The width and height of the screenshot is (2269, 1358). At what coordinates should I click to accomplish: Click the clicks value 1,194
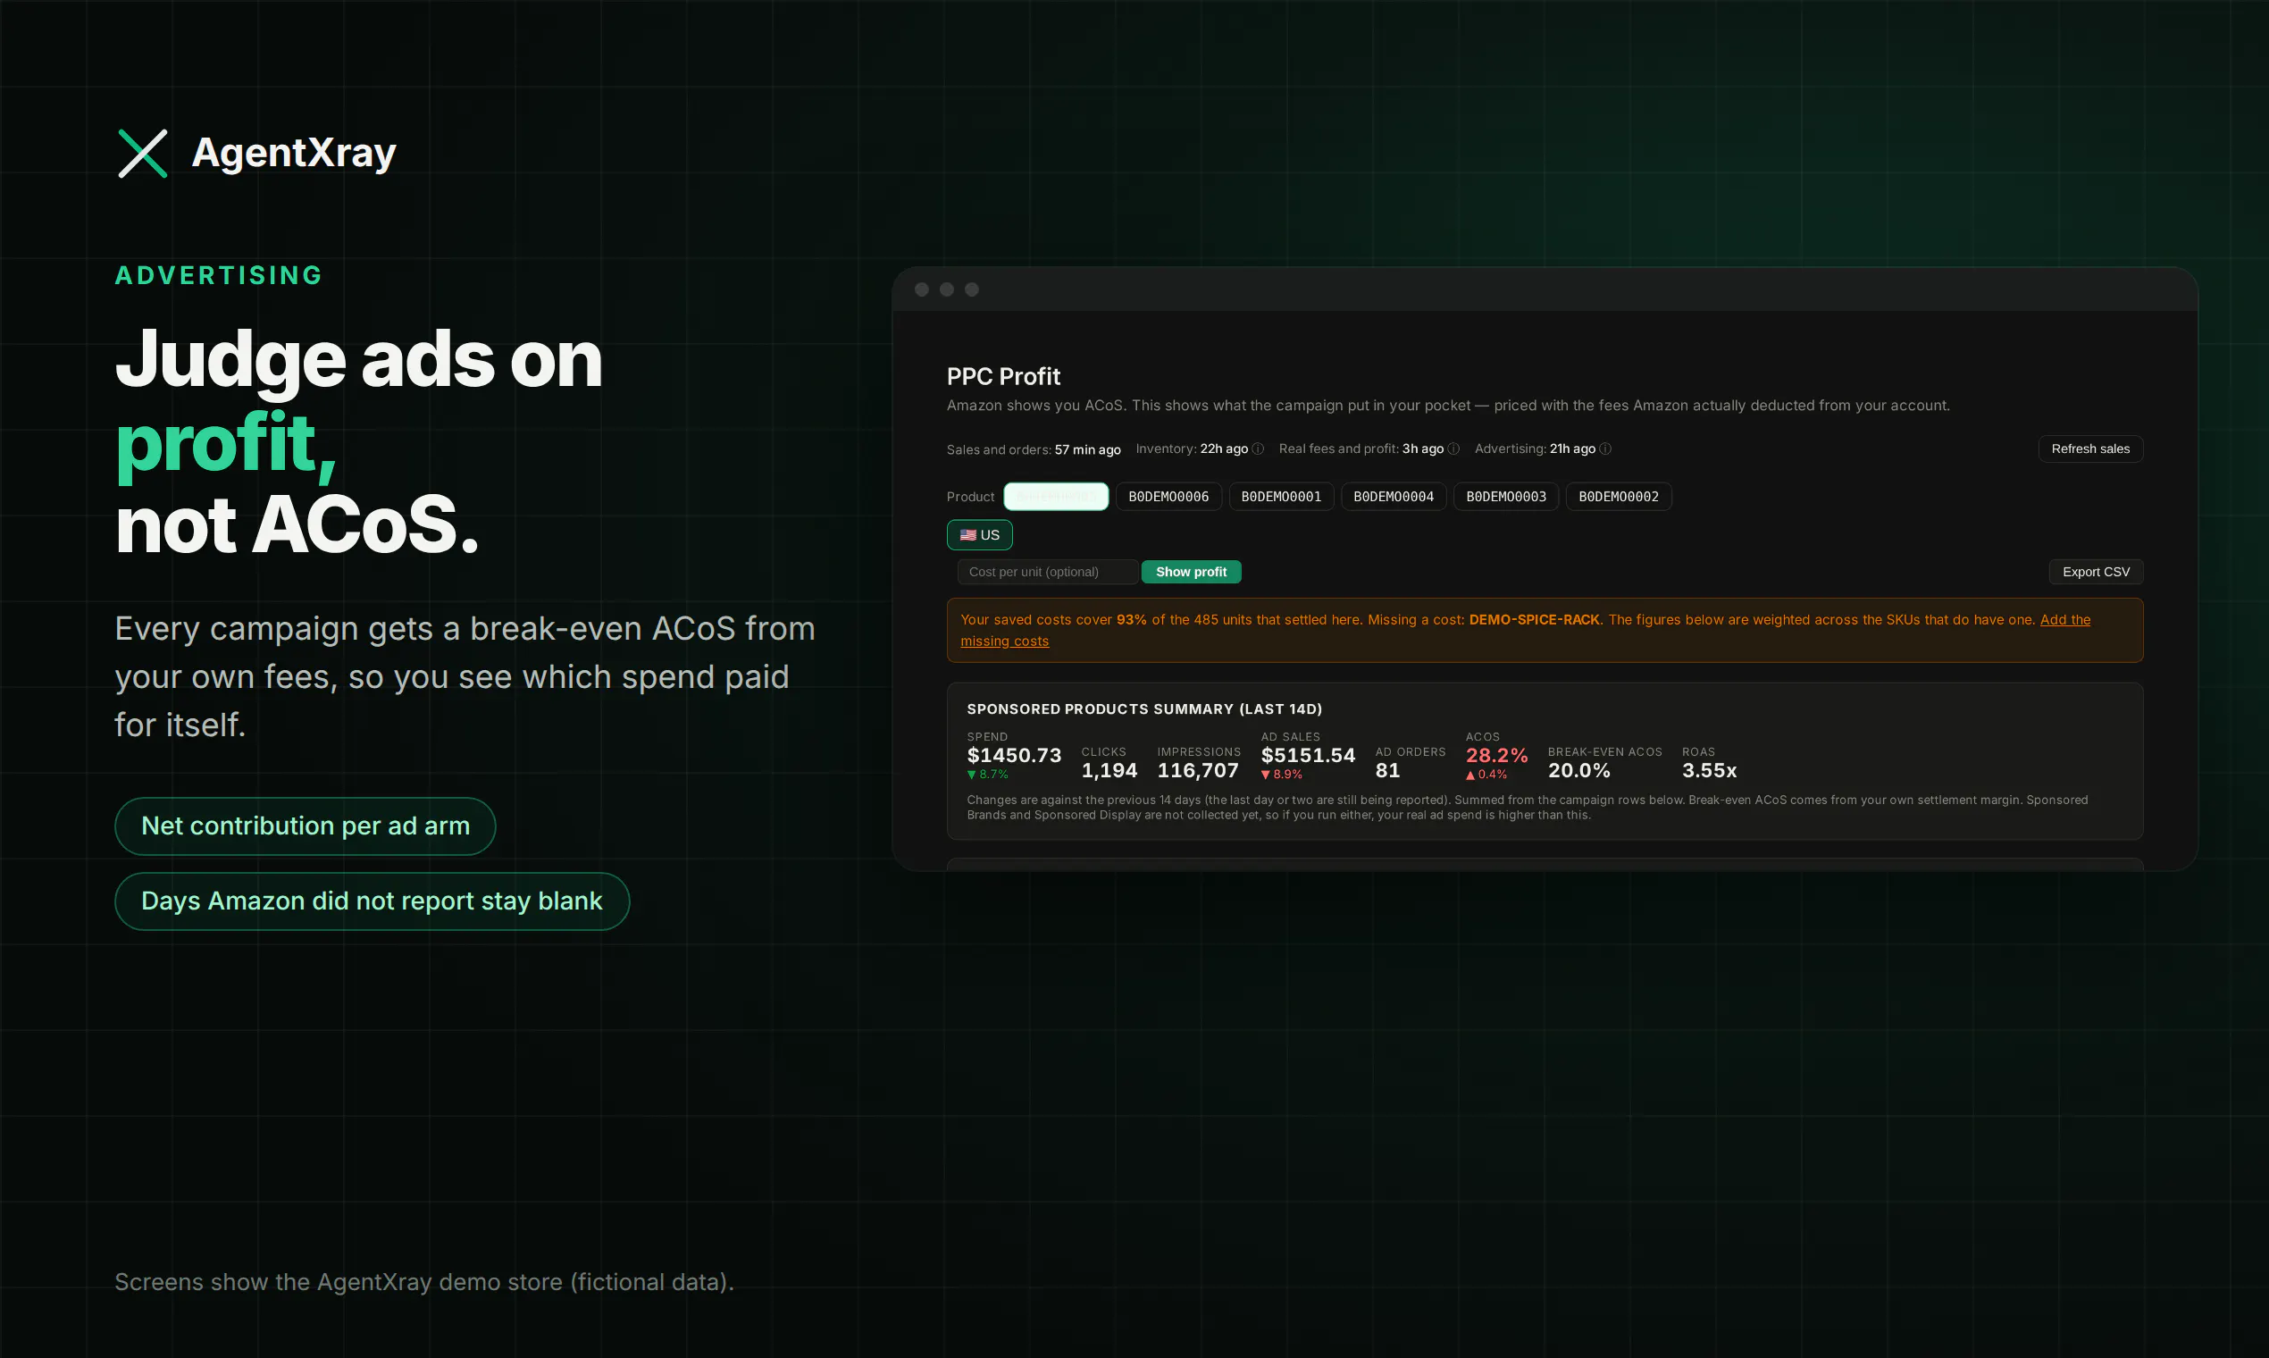[x=1109, y=770]
